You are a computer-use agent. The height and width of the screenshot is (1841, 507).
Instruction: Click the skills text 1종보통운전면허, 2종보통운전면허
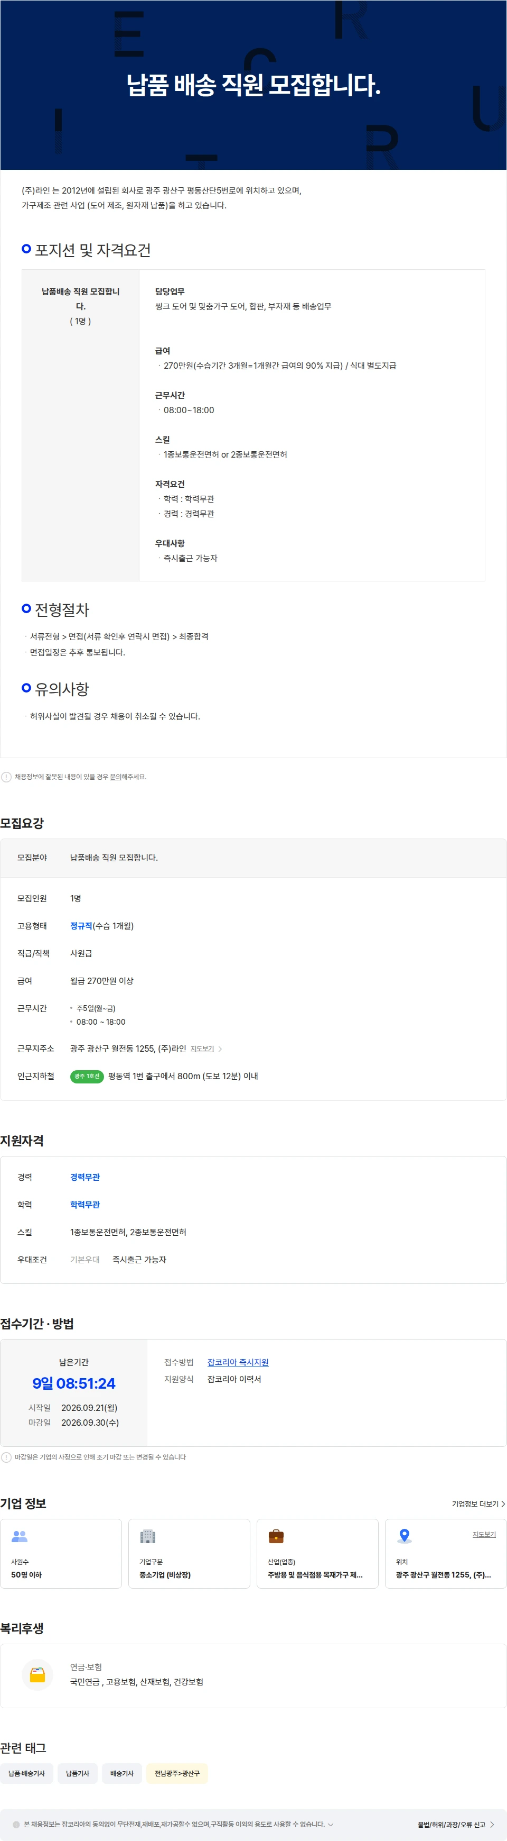pos(128,1232)
